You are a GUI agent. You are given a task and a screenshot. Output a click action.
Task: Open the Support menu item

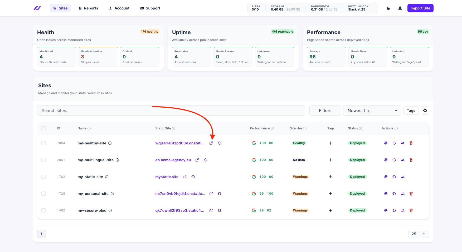point(150,8)
